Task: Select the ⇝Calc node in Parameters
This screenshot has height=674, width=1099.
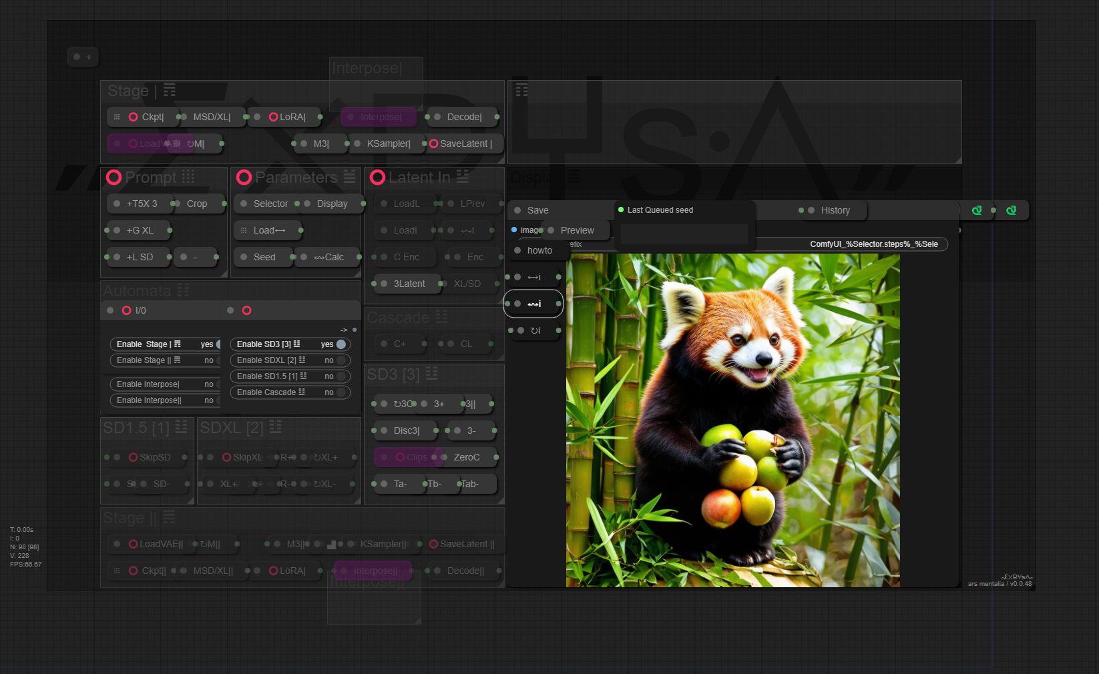Action: pos(329,257)
